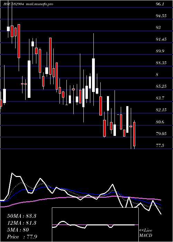The height and width of the screenshot is (242, 173).
Task: Click the 88.35 price axis label
Action: (161, 63)
